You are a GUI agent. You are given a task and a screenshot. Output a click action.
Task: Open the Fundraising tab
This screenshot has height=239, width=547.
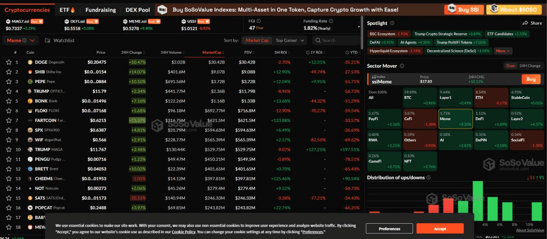click(100, 9)
